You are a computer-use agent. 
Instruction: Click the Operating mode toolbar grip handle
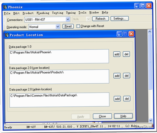point(4,27)
